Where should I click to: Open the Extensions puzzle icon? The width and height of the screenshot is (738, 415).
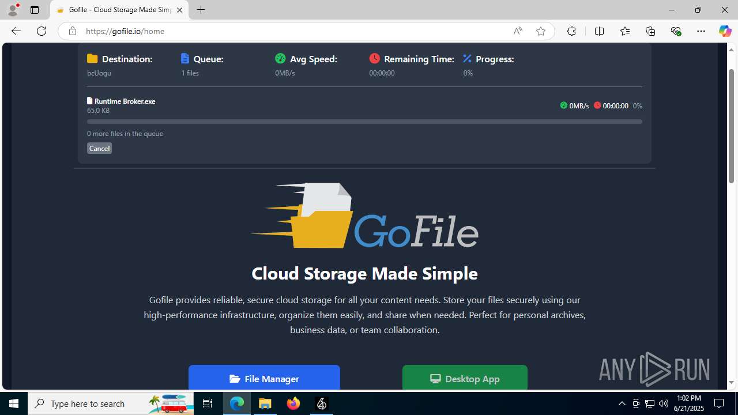point(571,31)
